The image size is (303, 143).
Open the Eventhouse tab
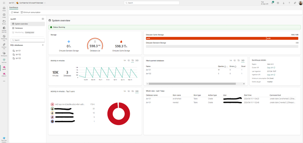14,7
